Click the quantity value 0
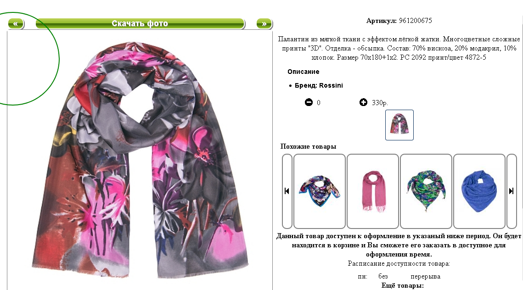Image resolution: width=523 pixels, height=290 pixels. tap(319, 103)
